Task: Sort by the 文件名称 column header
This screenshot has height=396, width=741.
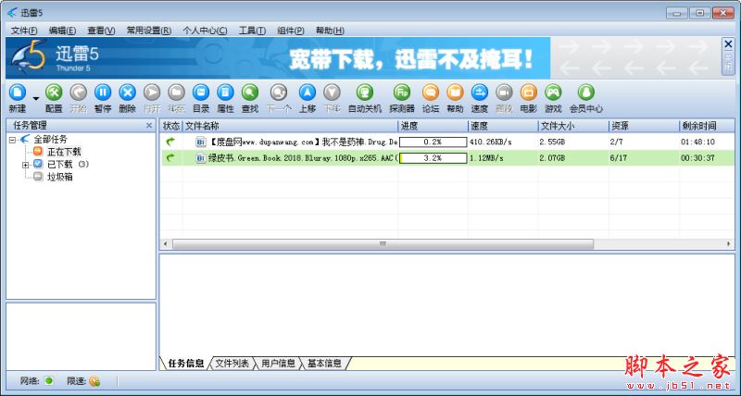Action: click(290, 126)
